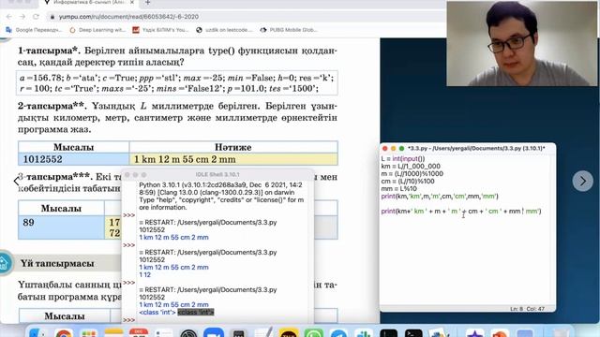Image resolution: width=600 pixels, height=337 pixels.
Task: Click the highlighted <class 'int'> output in the shell
Action: coord(196,312)
